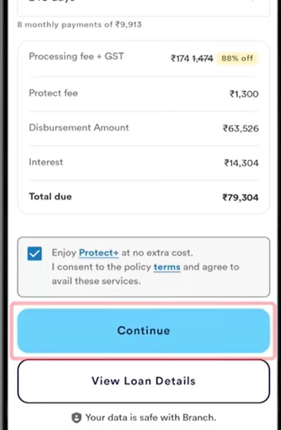Expand the loan tenure dropdown at top

[x=143, y=7]
